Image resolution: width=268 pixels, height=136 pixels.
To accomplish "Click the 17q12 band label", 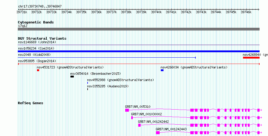I will 23,26.
